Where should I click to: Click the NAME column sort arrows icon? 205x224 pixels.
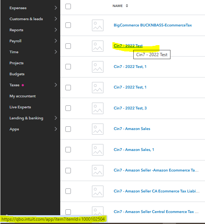tap(127, 6)
